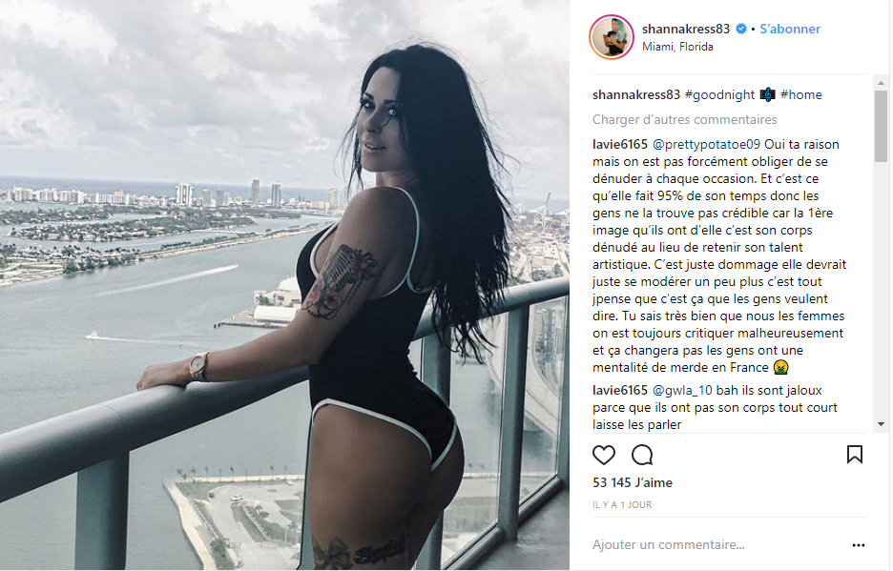Screen dimensions: 893x571
Task: Open the Miami, Florida location link
Action: coord(677,47)
